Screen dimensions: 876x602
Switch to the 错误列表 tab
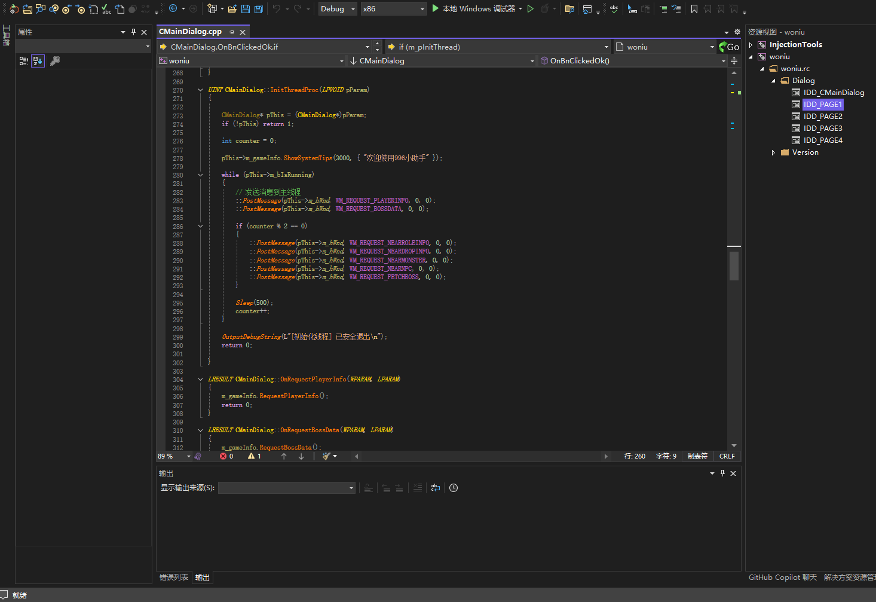[x=174, y=577]
